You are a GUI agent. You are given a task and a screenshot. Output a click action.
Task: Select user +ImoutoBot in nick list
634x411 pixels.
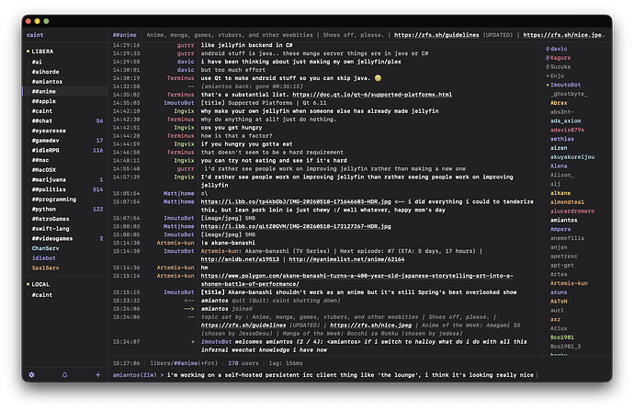pyautogui.click(x=563, y=85)
